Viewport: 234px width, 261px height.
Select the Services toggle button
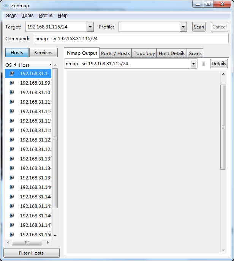point(44,53)
